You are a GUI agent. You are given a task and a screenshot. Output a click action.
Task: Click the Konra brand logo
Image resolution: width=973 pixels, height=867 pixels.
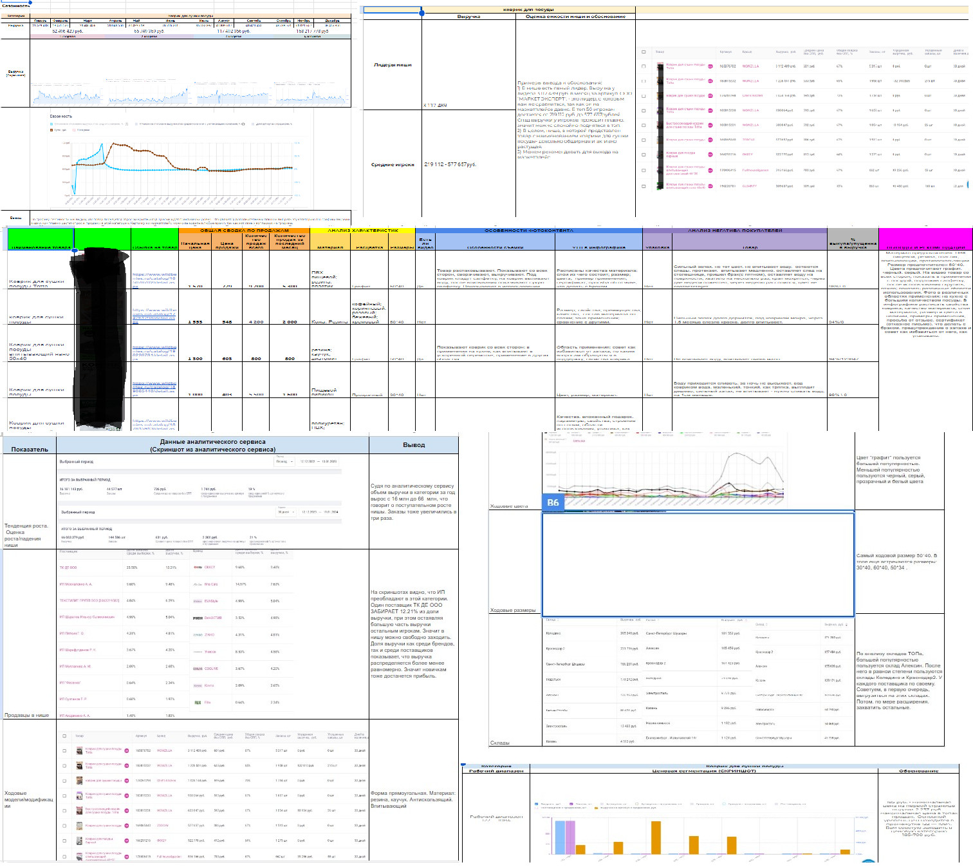coord(198,685)
